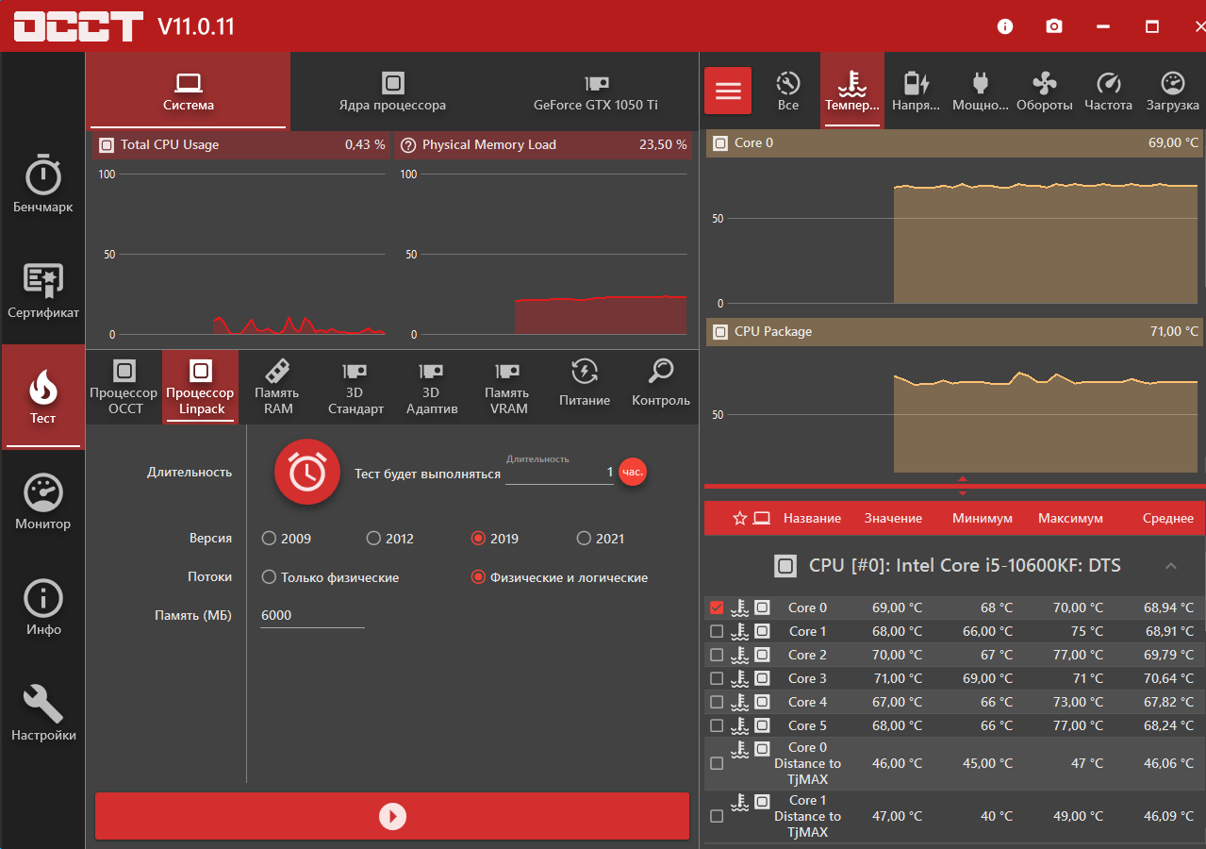Click the Total CPU Usage graph checkbox
The image size is (1206, 849).
(107, 144)
